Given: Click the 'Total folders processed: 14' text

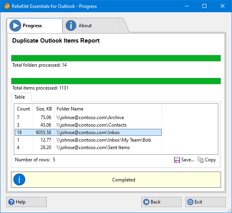Looking at the screenshot, I should 39,65.
